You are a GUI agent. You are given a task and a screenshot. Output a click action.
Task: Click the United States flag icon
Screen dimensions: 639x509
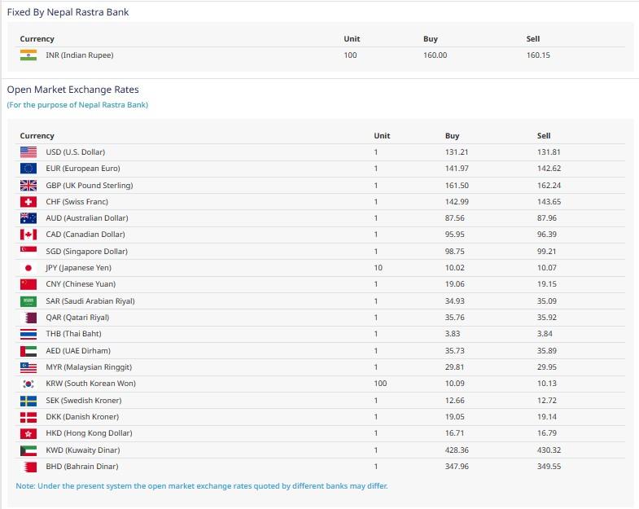[x=28, y=152]
